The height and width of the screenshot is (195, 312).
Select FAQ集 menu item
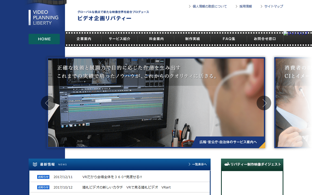tap(229, 39)
